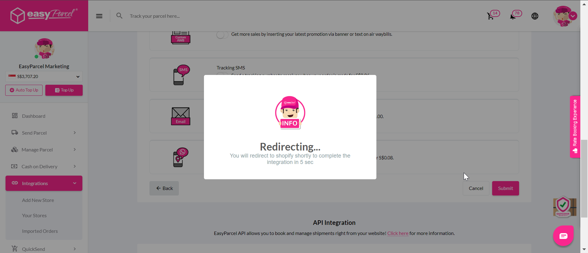
Task: Click the language globe icon
Action: 535,16
